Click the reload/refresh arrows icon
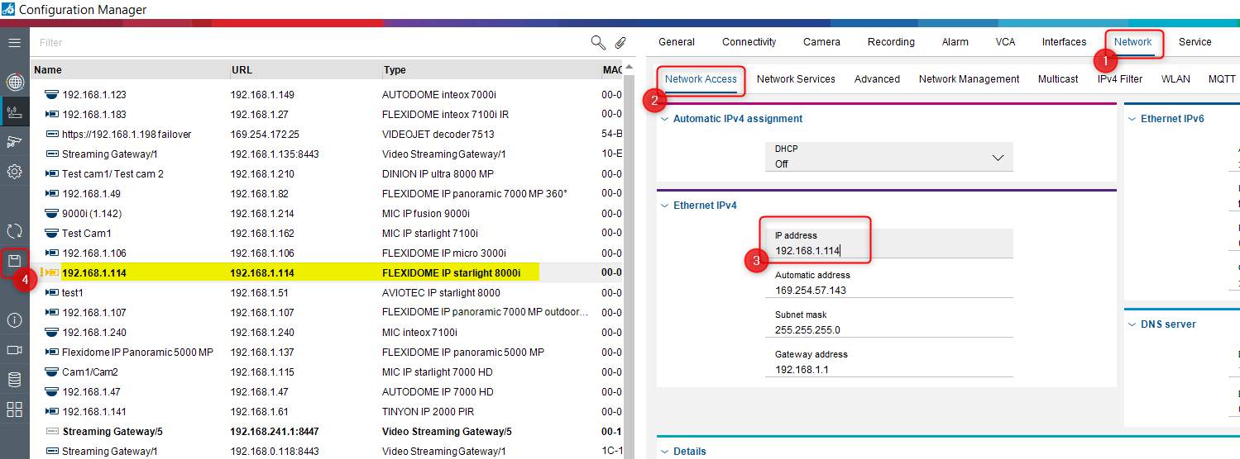Viewport: 1240px width, 459px height. point(14,231)
